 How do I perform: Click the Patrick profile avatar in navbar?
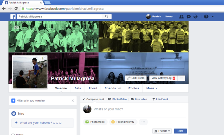(148, 16)
